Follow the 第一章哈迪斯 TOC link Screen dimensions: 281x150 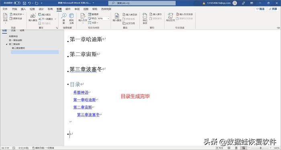click(85, 100)
